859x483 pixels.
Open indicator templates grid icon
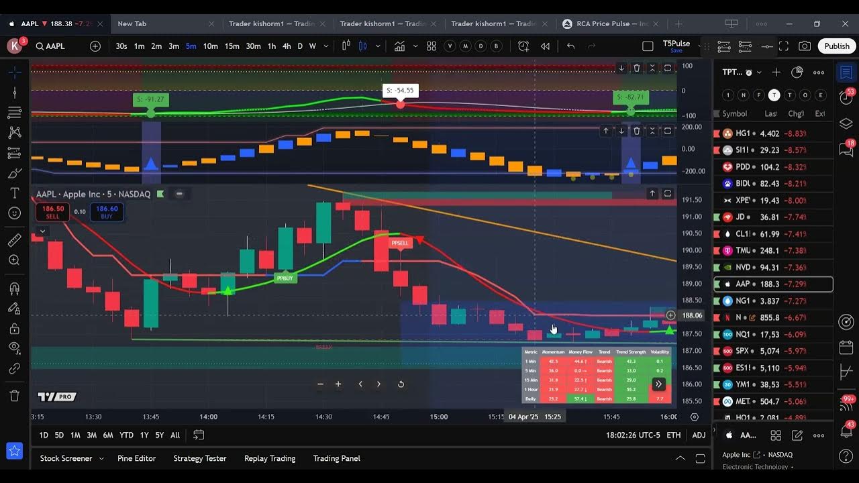[432, 46]
